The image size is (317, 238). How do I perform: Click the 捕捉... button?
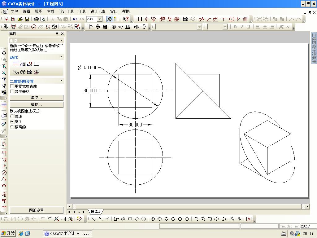tap(37, 105)
